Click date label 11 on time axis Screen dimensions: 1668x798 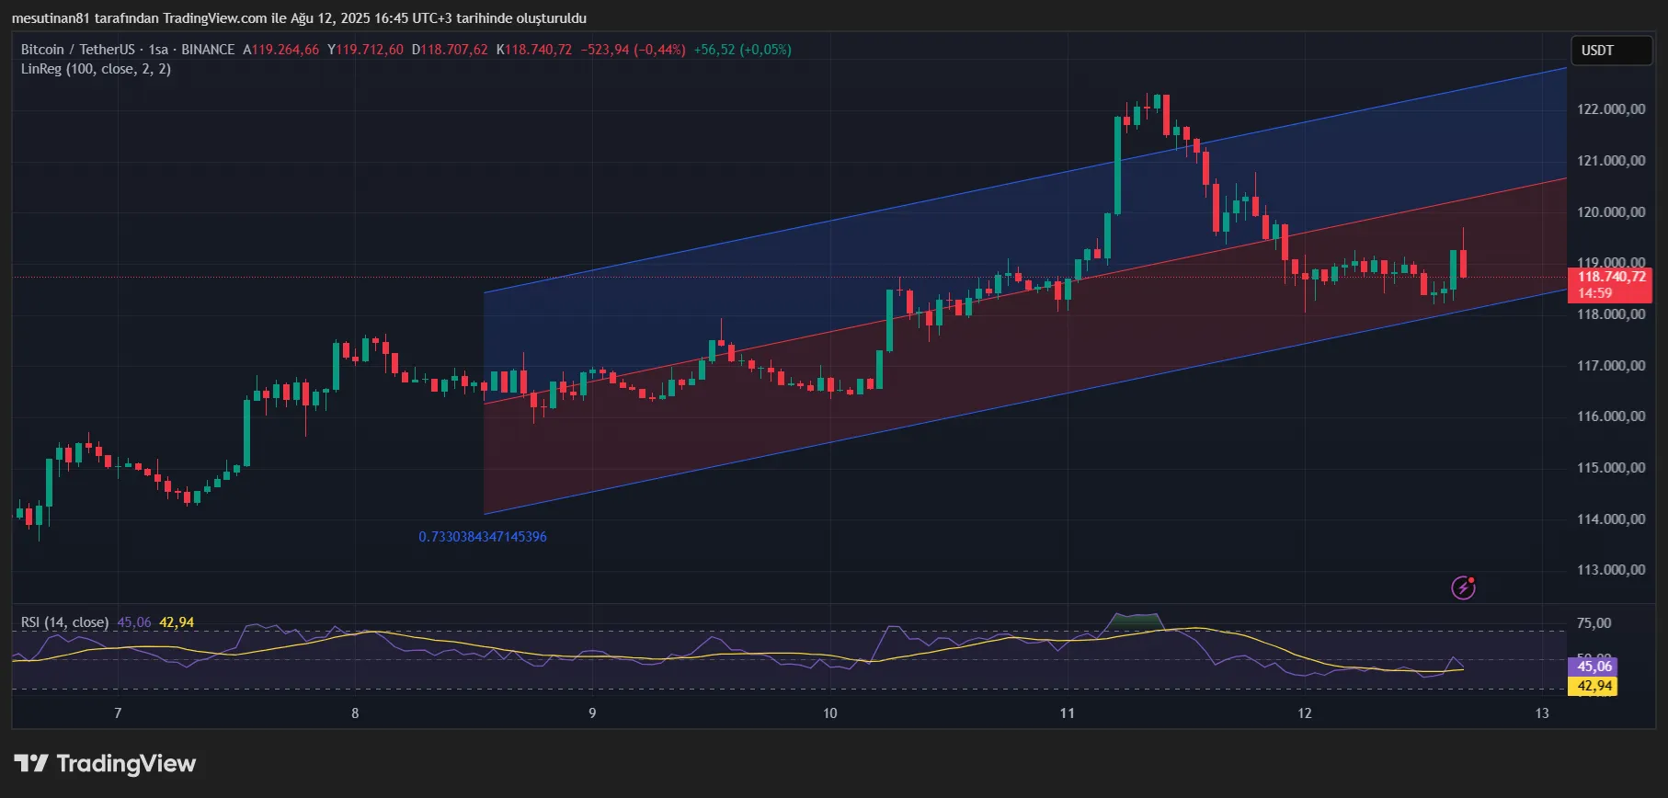(x=1067, y=713)
